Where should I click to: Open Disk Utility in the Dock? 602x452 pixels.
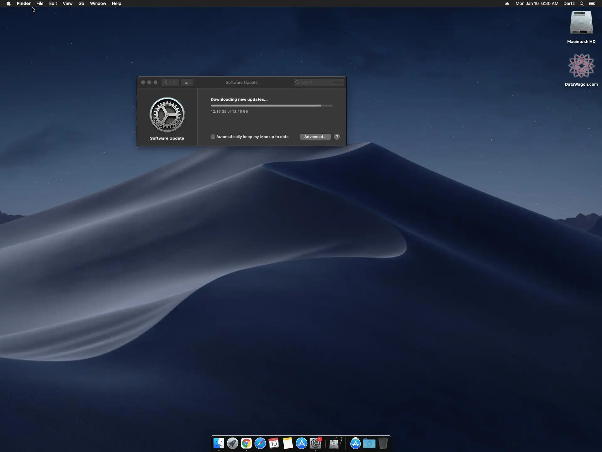335,443
